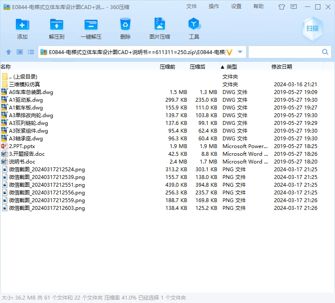The width and height of the screenshot is (335, 303).
Task: Open the feedback message icon
Action: click(294, 7)
